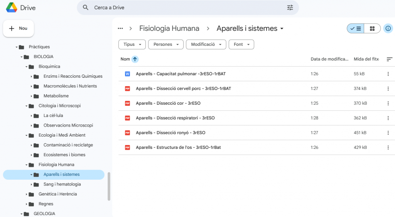Viewport: 395px width, 217px height.
Task: Click the breadcrumb ellipsis for hidden folders
Action: 120,28
